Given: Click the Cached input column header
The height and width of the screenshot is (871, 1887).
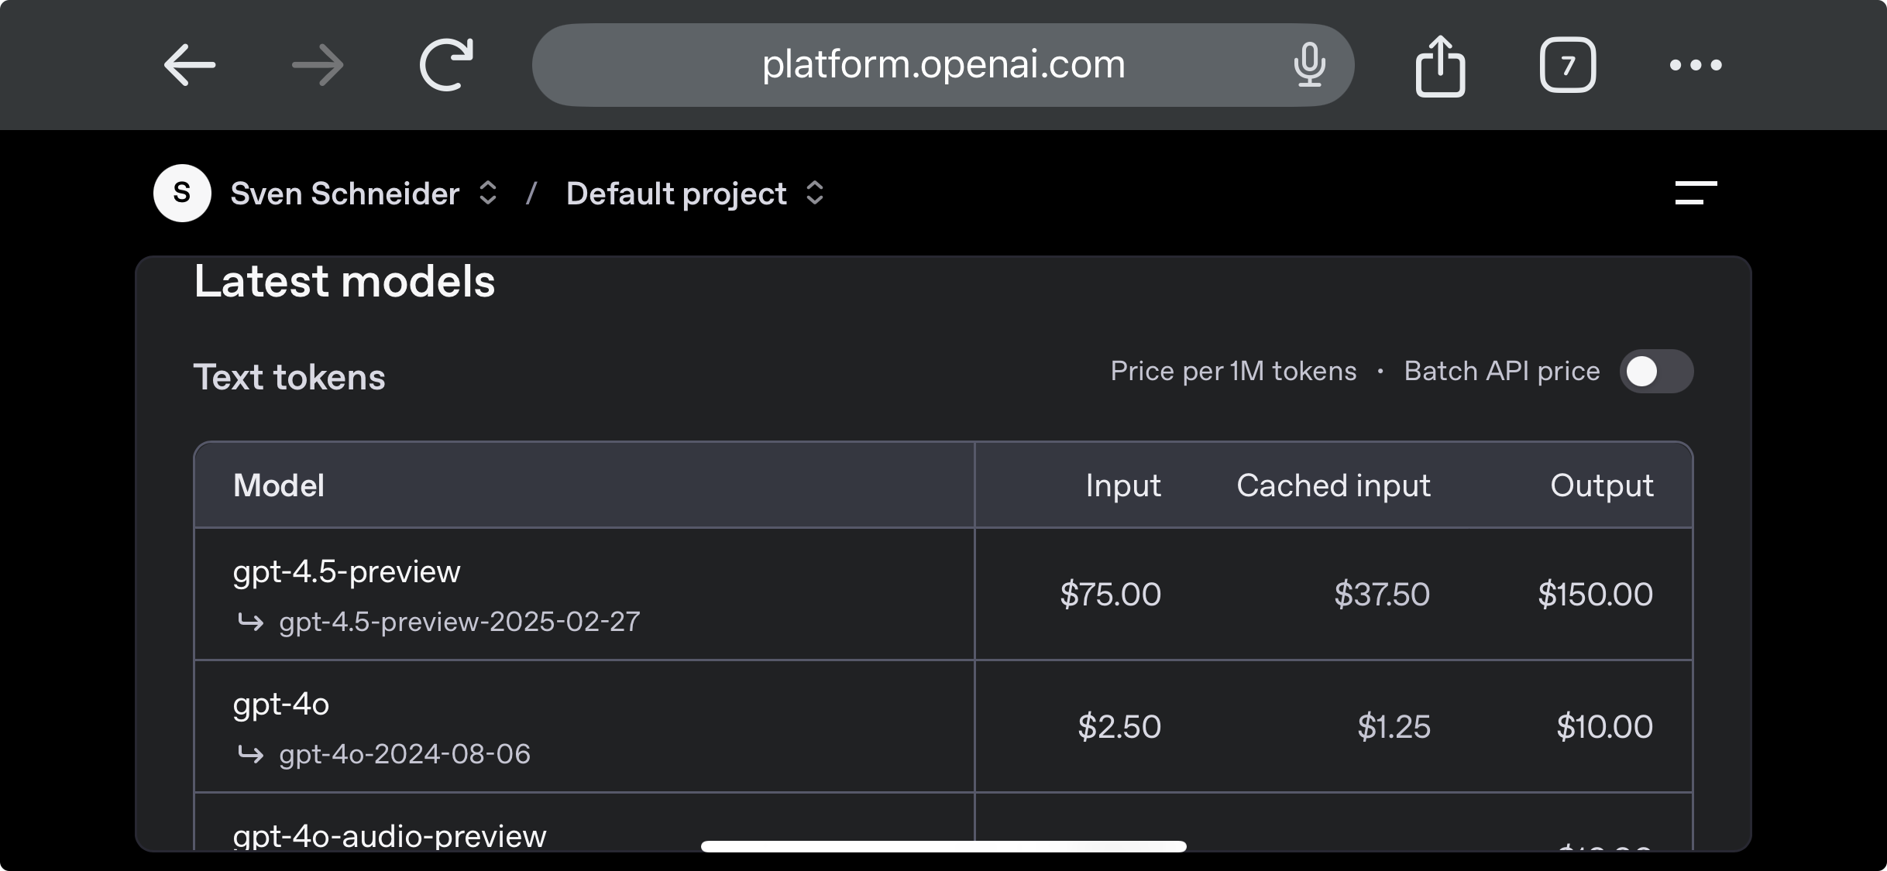Looking at the screenshot, I should (1333, 485).
